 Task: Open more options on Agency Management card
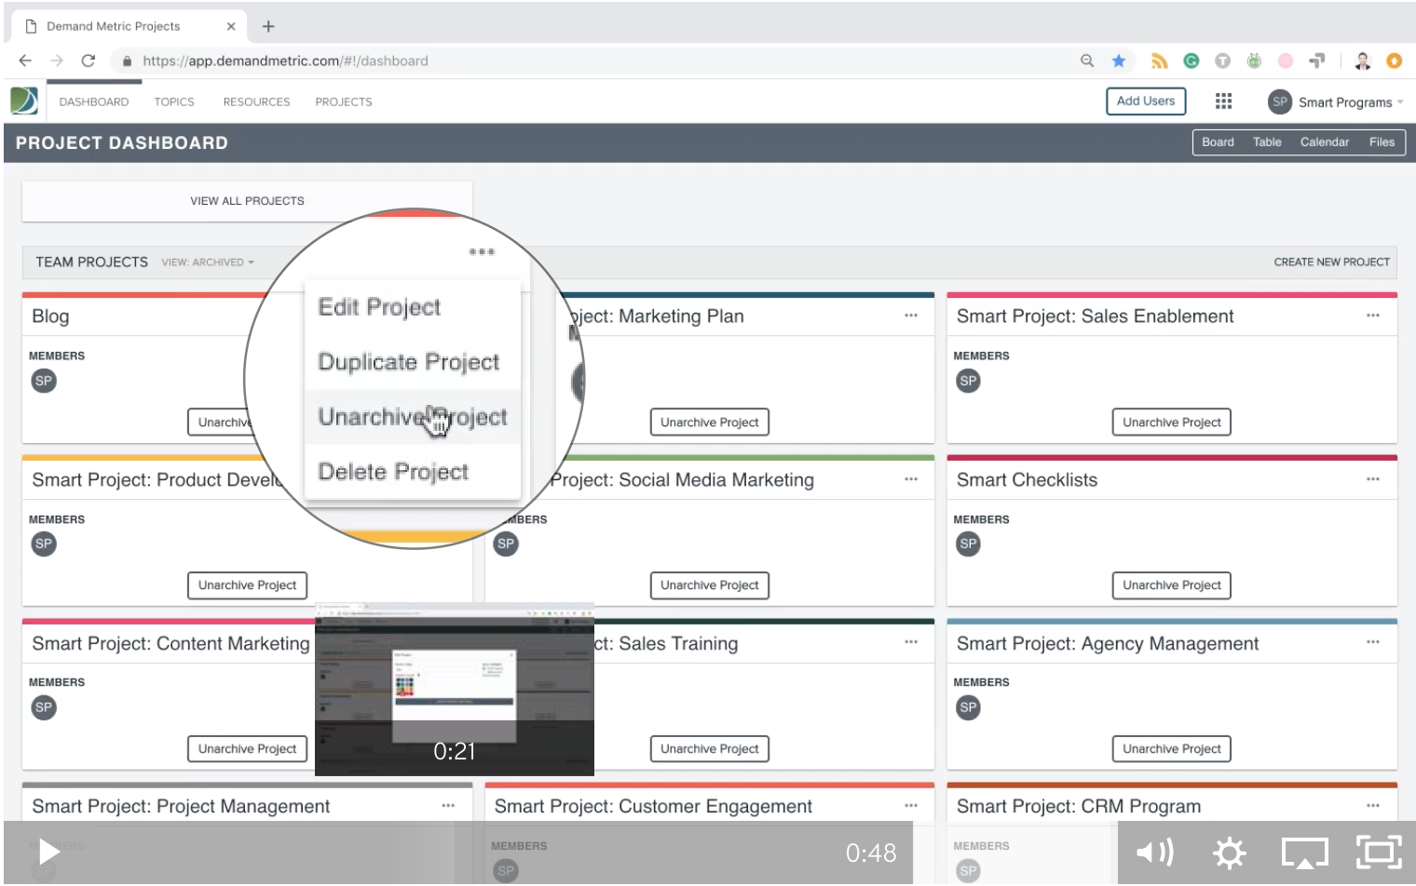coord(1373,642)
